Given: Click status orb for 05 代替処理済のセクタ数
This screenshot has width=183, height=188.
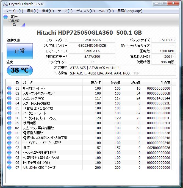Looking at the screenshot, I should point(9,108).
